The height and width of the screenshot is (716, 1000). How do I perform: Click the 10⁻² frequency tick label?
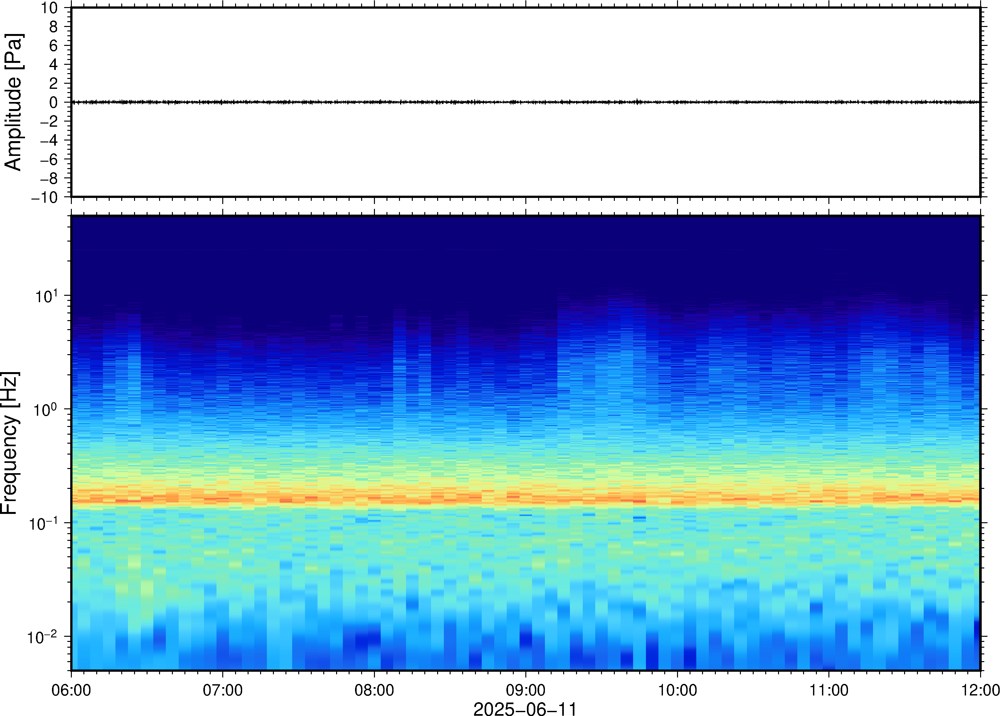pyautogui.click(x=43, y=637)
